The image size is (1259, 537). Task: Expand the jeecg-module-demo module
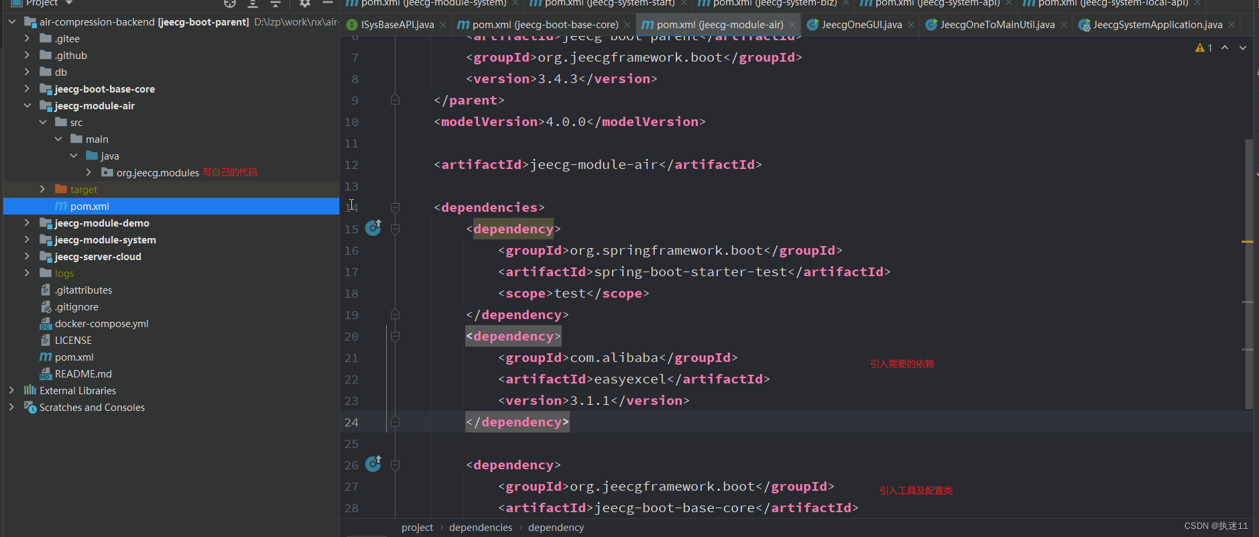pos(27,223)
